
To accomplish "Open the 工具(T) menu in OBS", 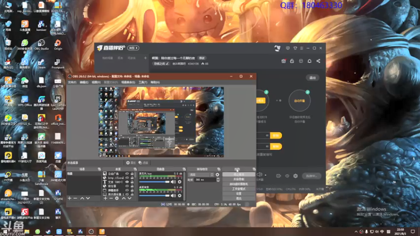I will click(x=143, y=82).
